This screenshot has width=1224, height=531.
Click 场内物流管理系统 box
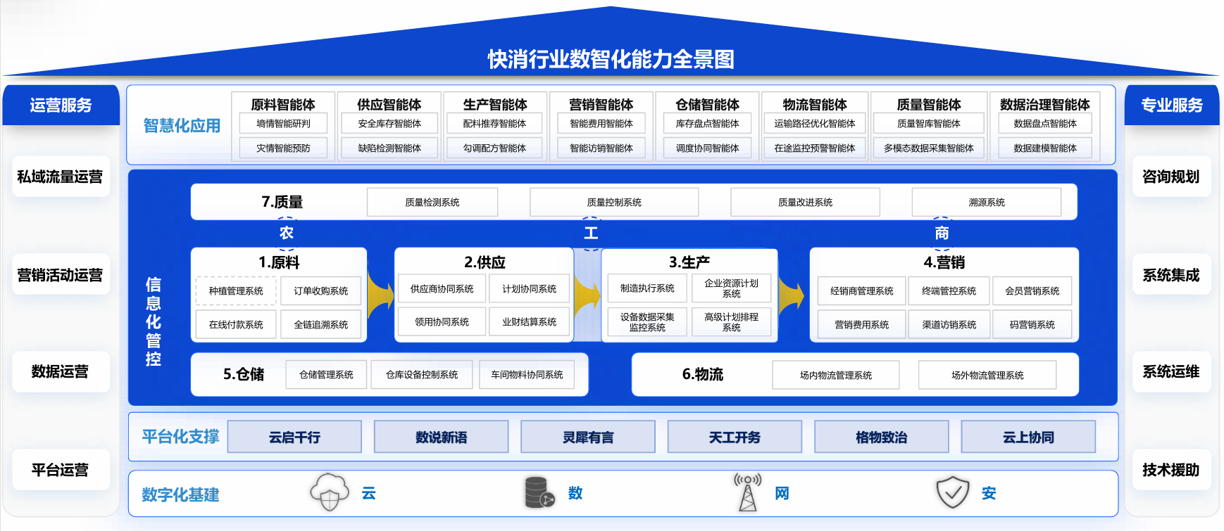836,375
